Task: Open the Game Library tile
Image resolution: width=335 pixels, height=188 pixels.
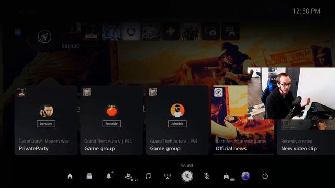Action: (x=230, y=31)
